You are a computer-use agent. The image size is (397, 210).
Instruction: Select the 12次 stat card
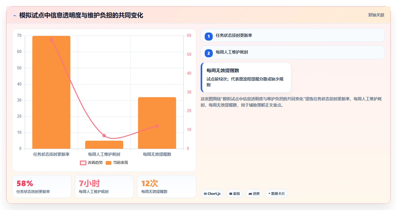coord(166,186)
